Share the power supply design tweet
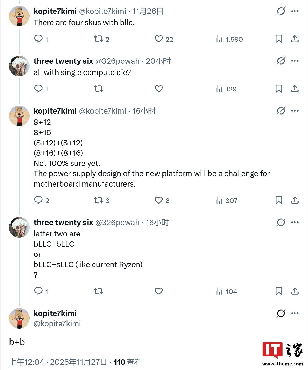 295,200
